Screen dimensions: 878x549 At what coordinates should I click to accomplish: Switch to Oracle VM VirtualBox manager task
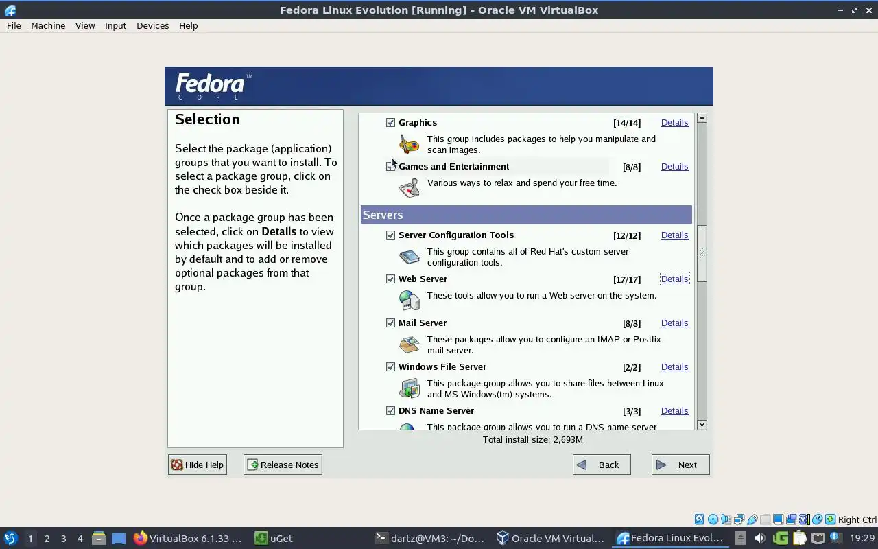[551, 538]
